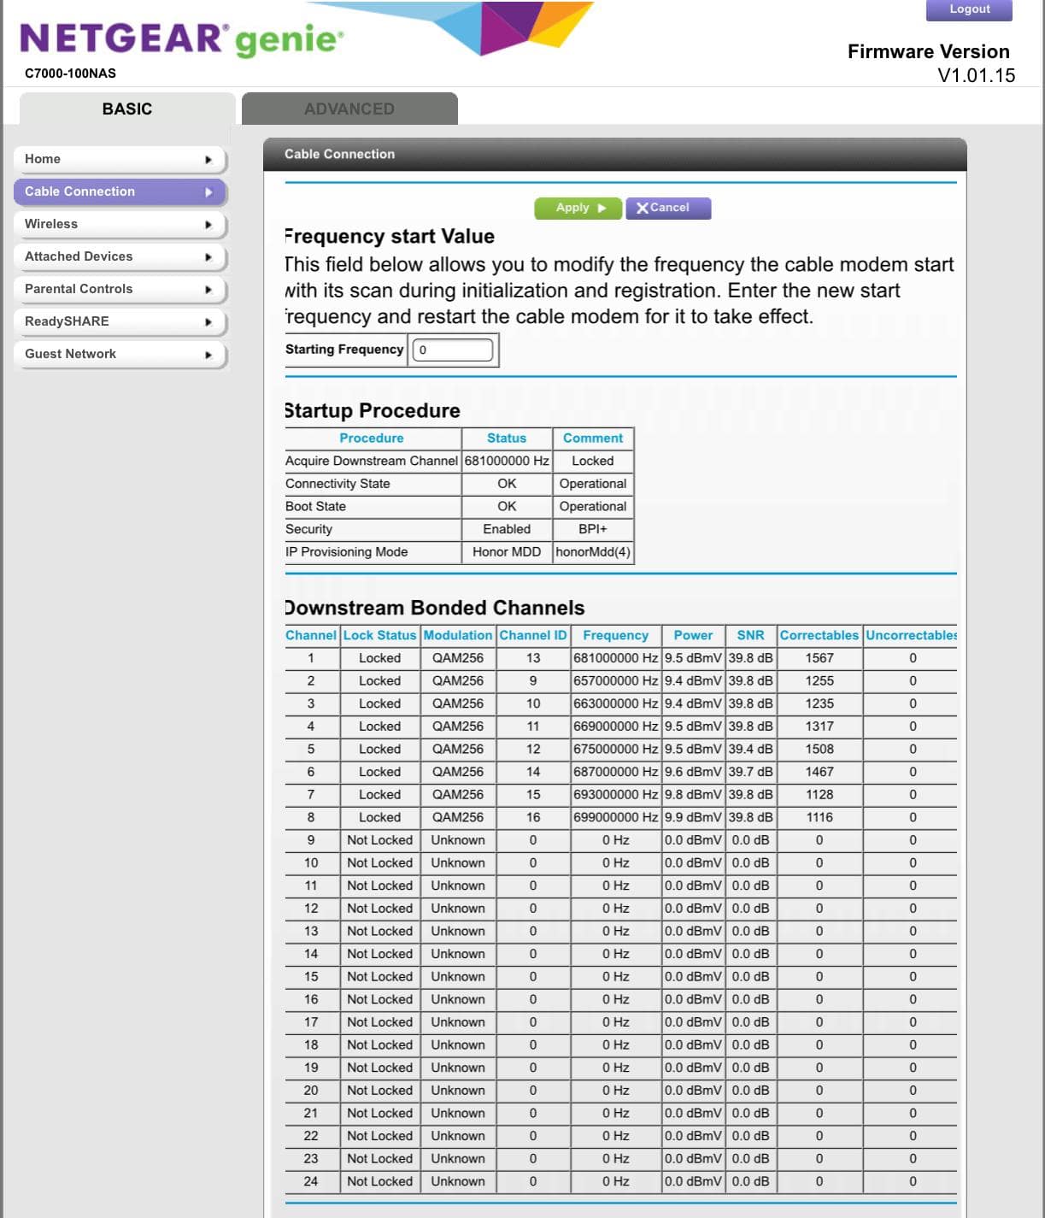Click the Logout button
This screenshot has width=1045, height=1218.
968,9
